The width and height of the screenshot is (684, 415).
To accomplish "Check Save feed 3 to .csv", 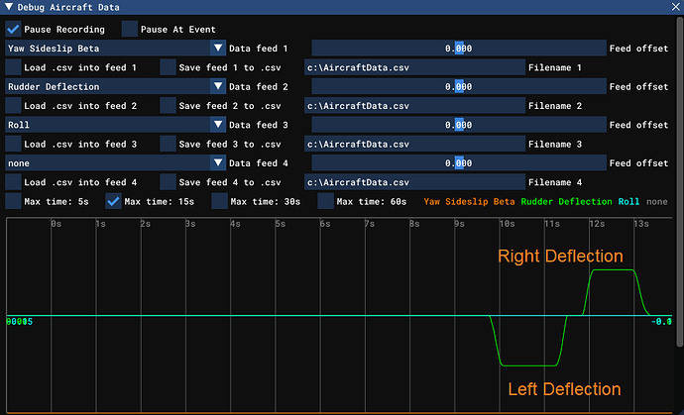I will coord(169,145).
